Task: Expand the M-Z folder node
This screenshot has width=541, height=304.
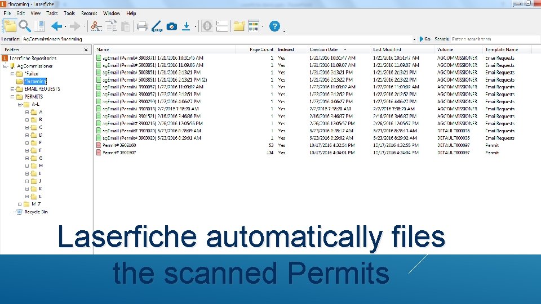Action: 20,204
